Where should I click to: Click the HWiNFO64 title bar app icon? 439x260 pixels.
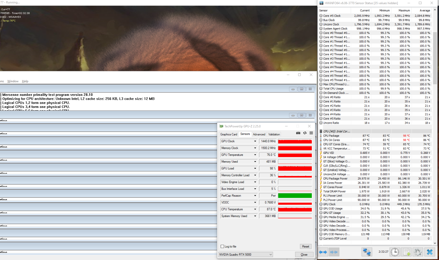pos(321,3)
